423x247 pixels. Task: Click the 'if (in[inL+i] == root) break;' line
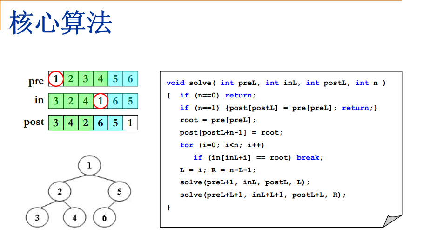258,157
